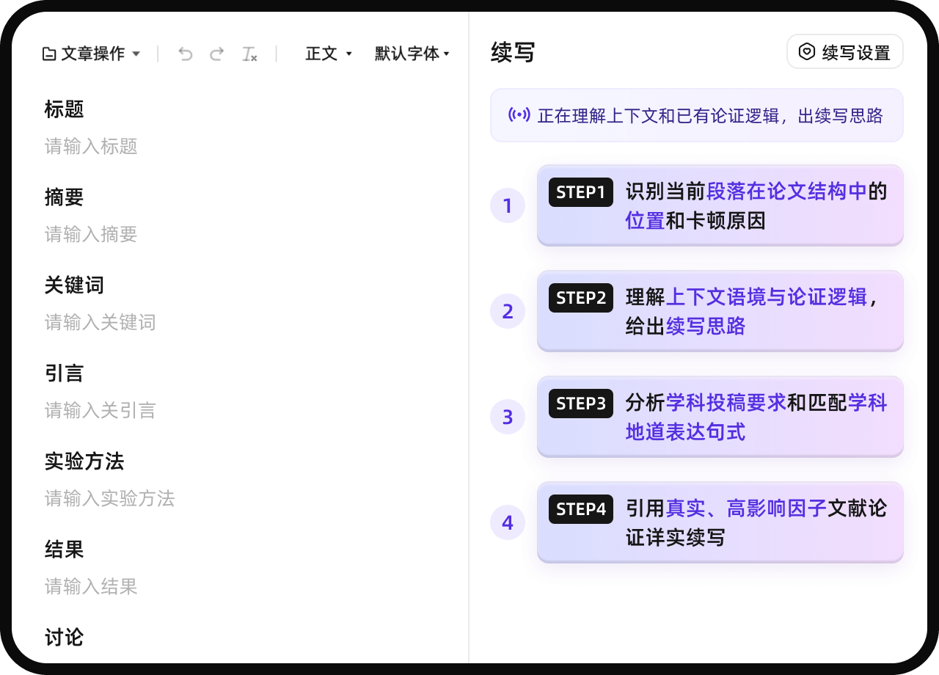The image size is (939, 675).
Task: Click the hexagon icon in 续写设置
Action: 807,52
